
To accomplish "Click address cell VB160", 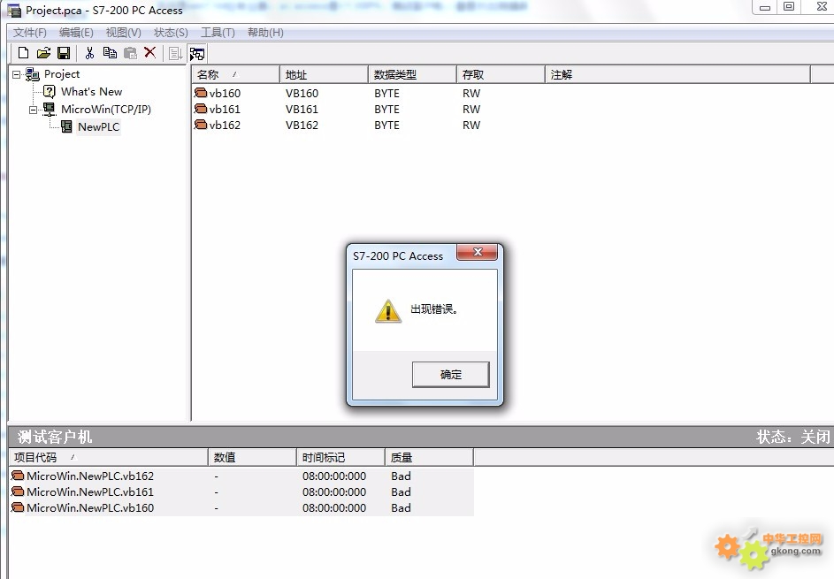I will click(x=302, y=93).
